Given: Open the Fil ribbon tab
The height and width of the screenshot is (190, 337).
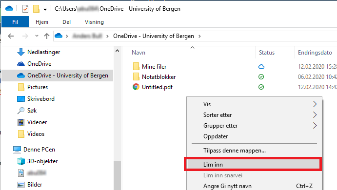Looking at the screenshot, I should coord(15,22).
